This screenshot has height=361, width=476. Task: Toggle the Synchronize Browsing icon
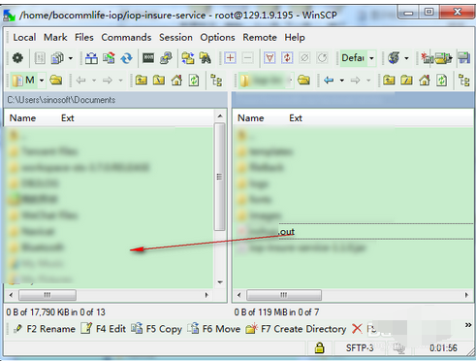point(188,58)
